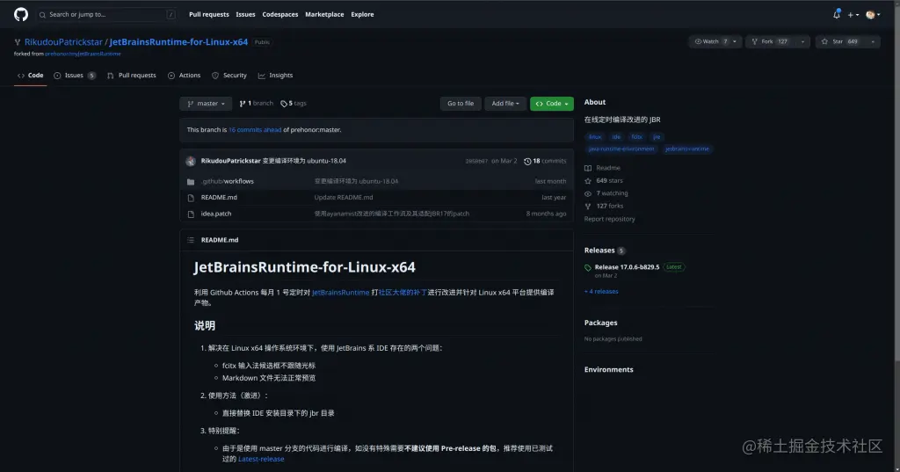View 7 watching in About
Viewport: 900px width, 472px height.
(x=606, y=193)
